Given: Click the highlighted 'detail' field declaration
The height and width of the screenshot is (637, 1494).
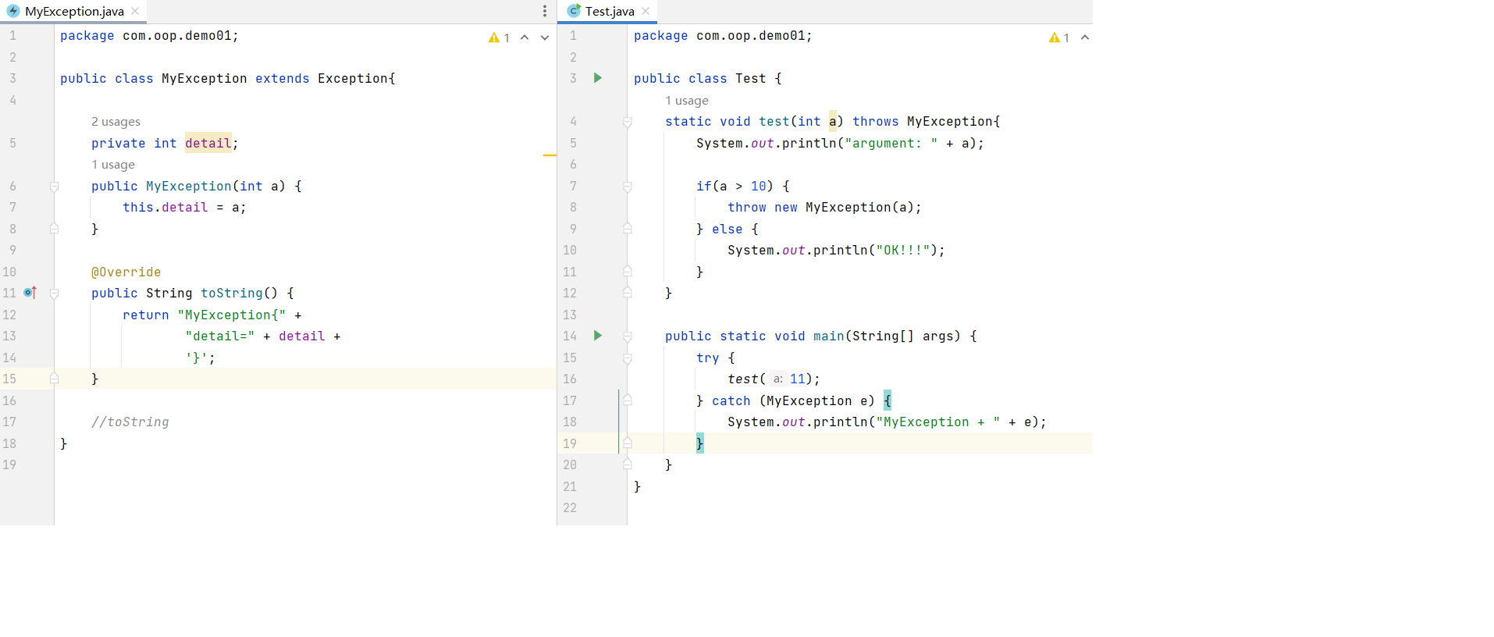Looking at the screenshot, I should 208,143.
